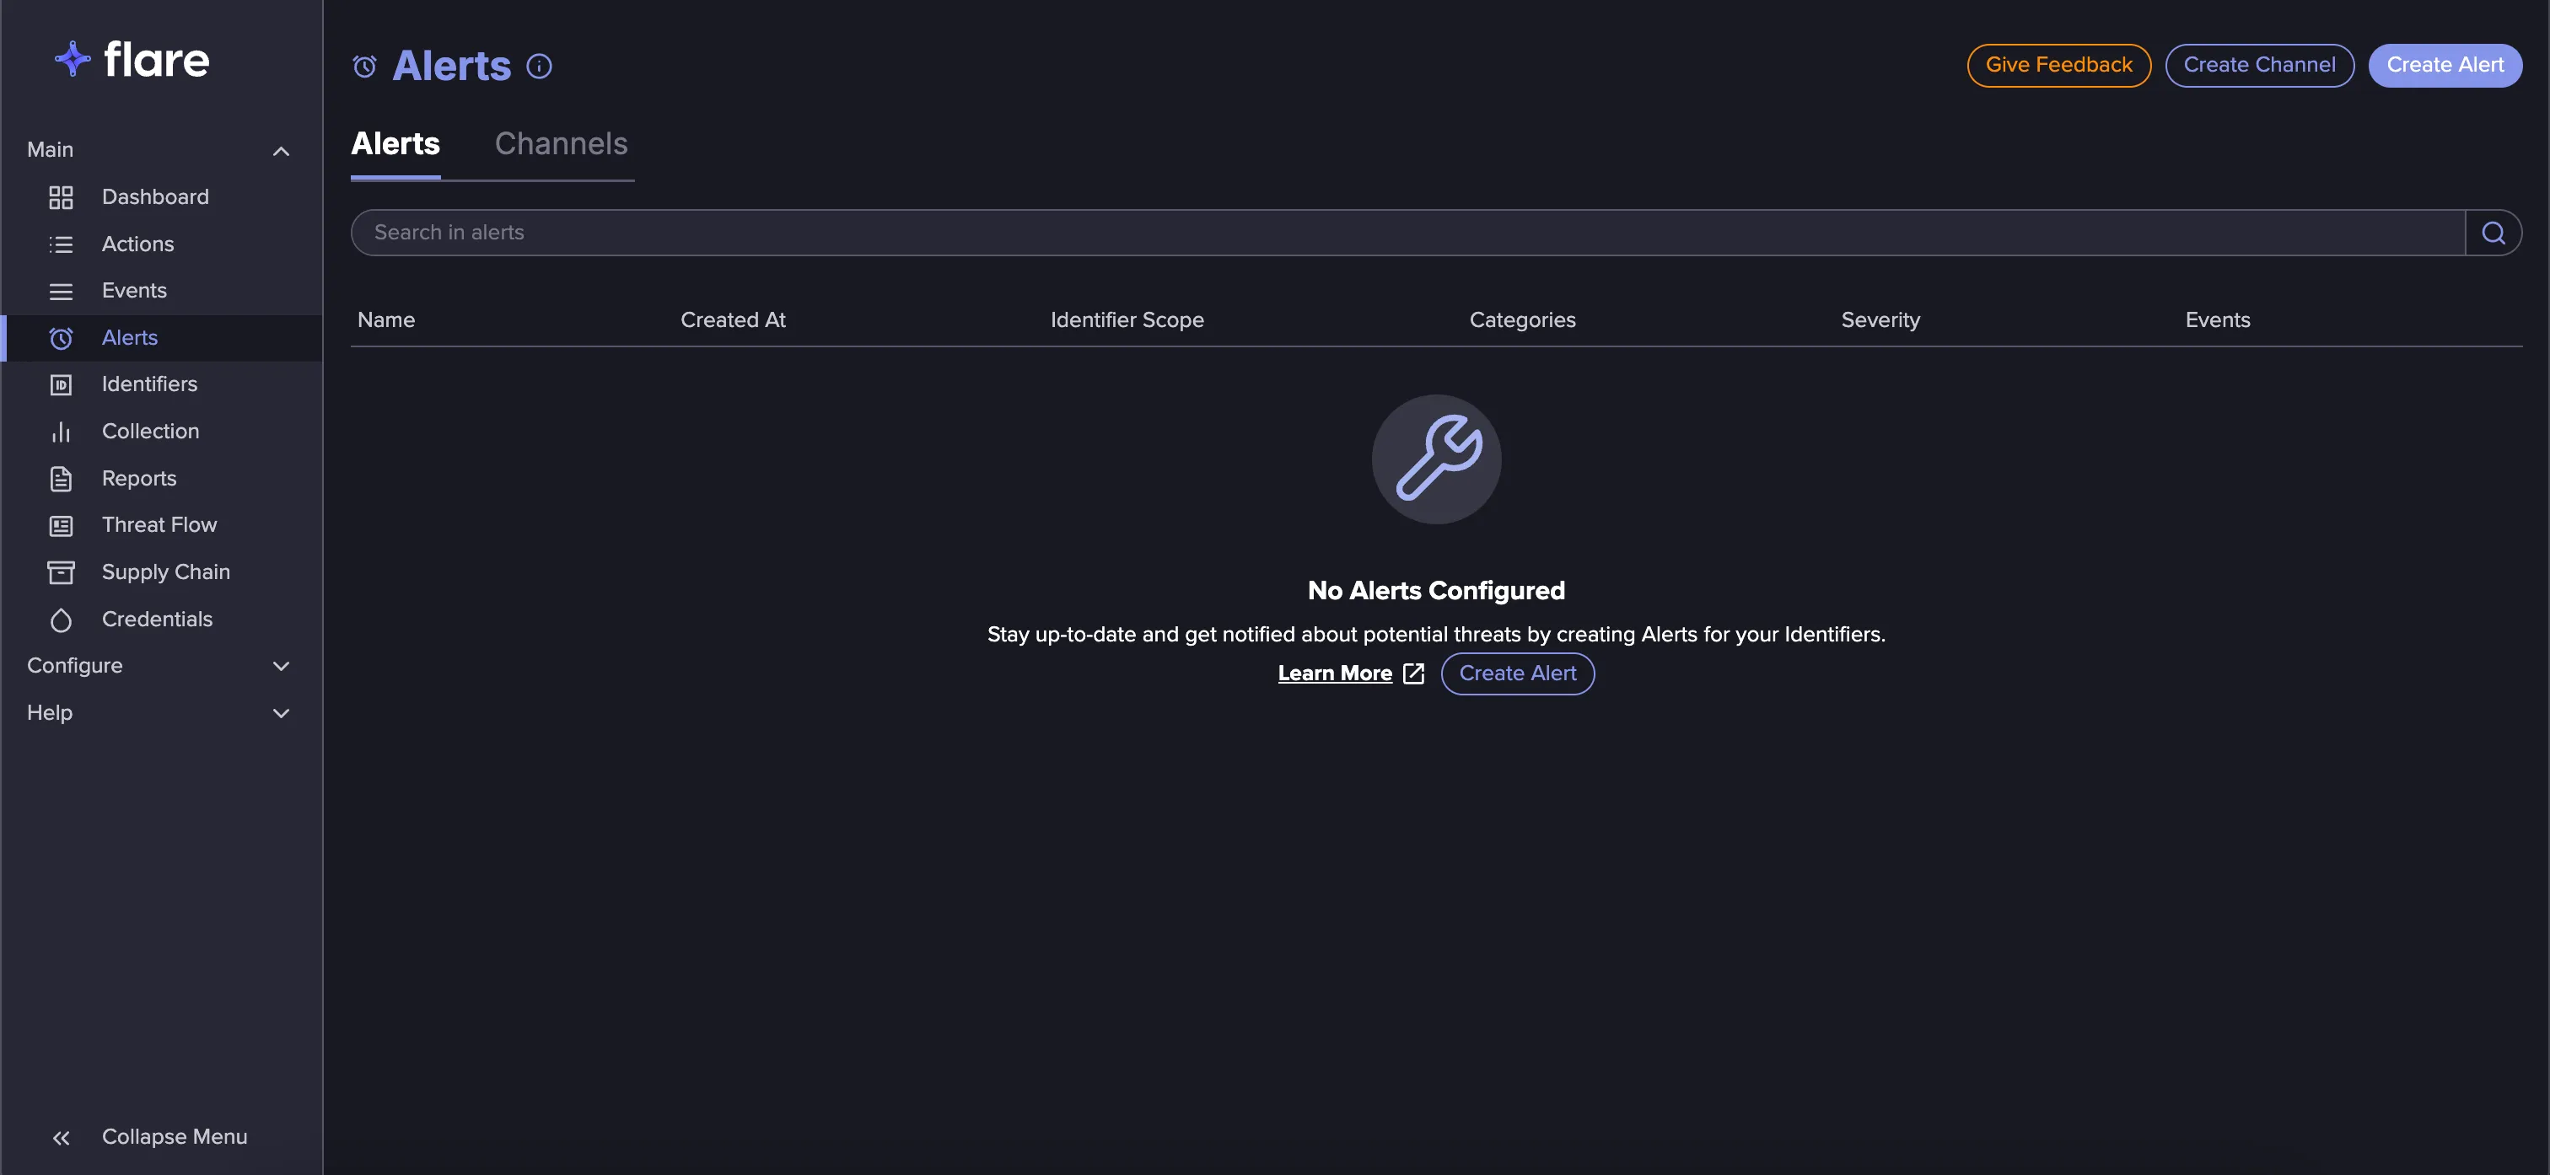
Task: Open Threat Flow from sidebar menu
Action: pyautogui.click(x=159, y=526)
